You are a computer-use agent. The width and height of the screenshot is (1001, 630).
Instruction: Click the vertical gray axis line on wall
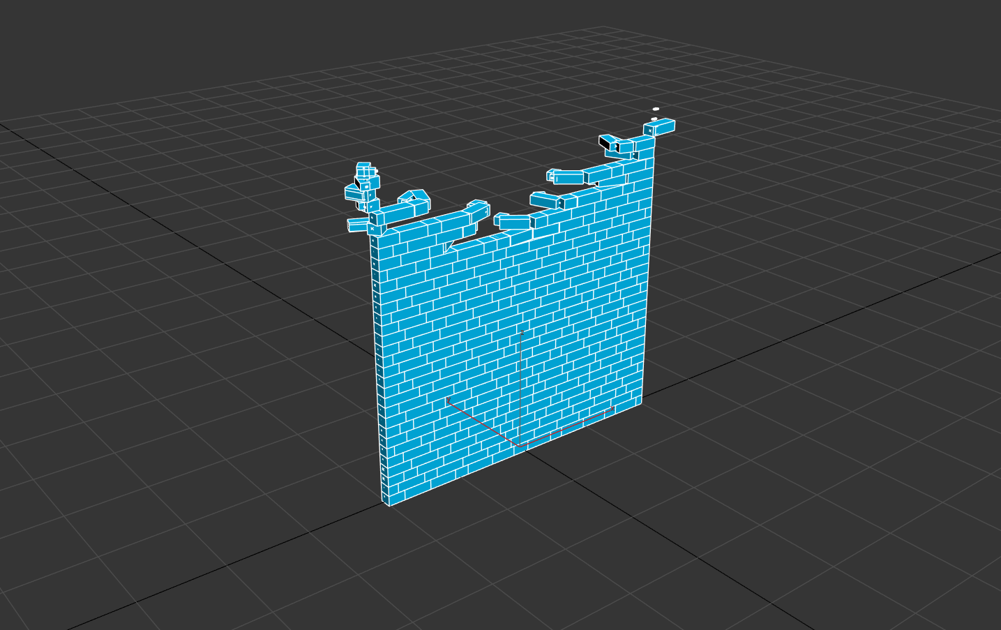point(520,387)
